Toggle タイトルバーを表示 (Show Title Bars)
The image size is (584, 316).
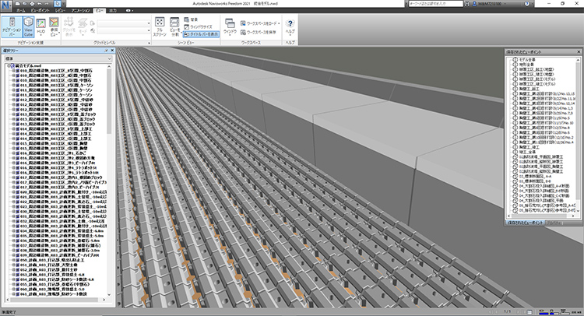pos(201,34)
